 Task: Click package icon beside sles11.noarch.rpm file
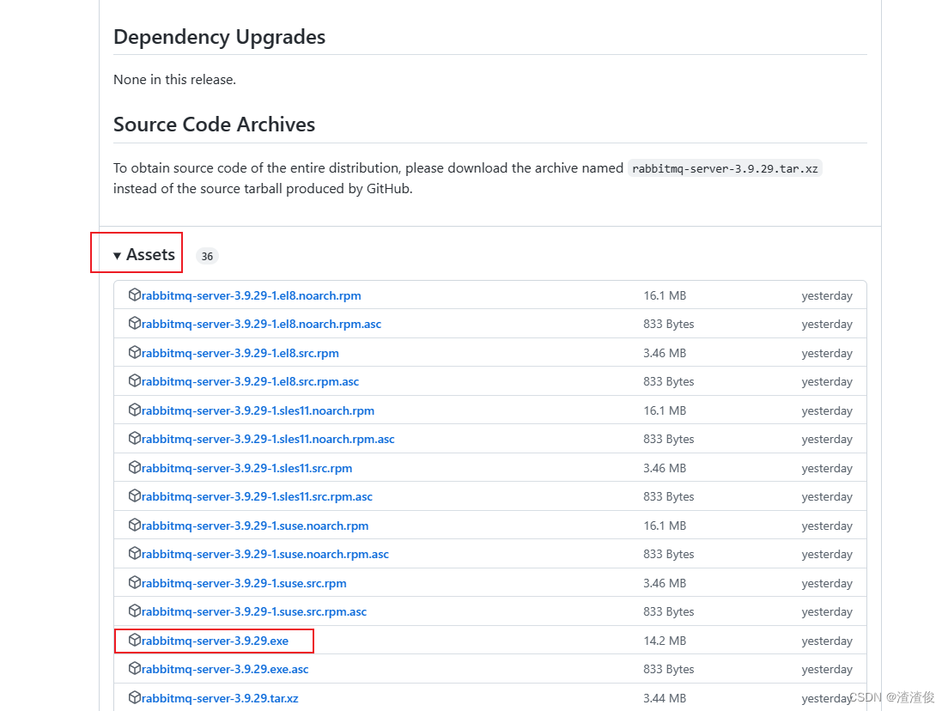pyautogui.click(x=134, y=410)
